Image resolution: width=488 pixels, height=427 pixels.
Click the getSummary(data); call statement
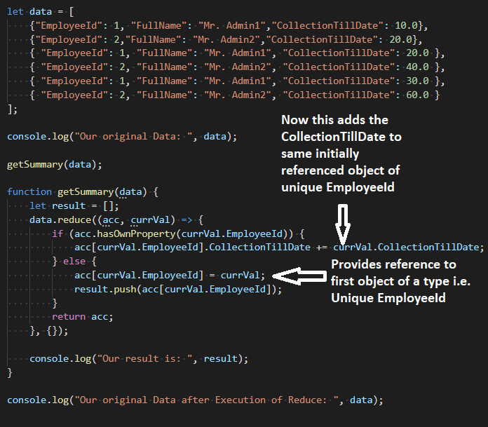point(55,165)
